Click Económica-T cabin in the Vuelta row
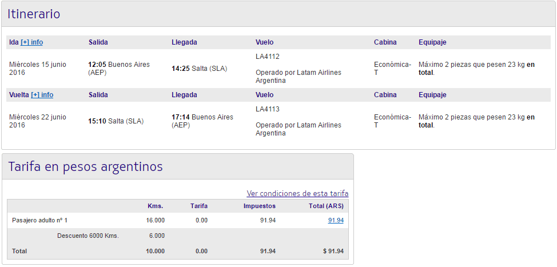557x267 pixels. [392, 121]
